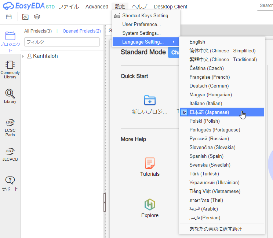
Task: Open the ヘルプ menu
Action: pyautogui.click(x=139, y=7)
